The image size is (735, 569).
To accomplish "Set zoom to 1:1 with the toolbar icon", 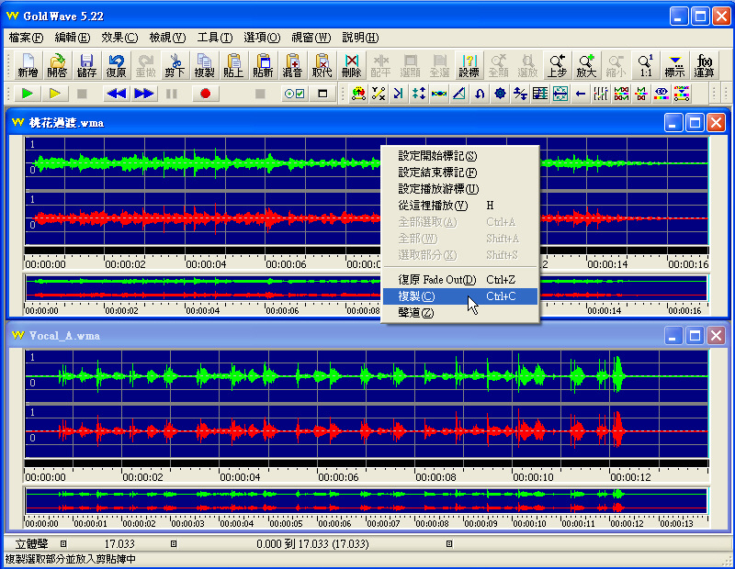I will [x=646, y=65].
